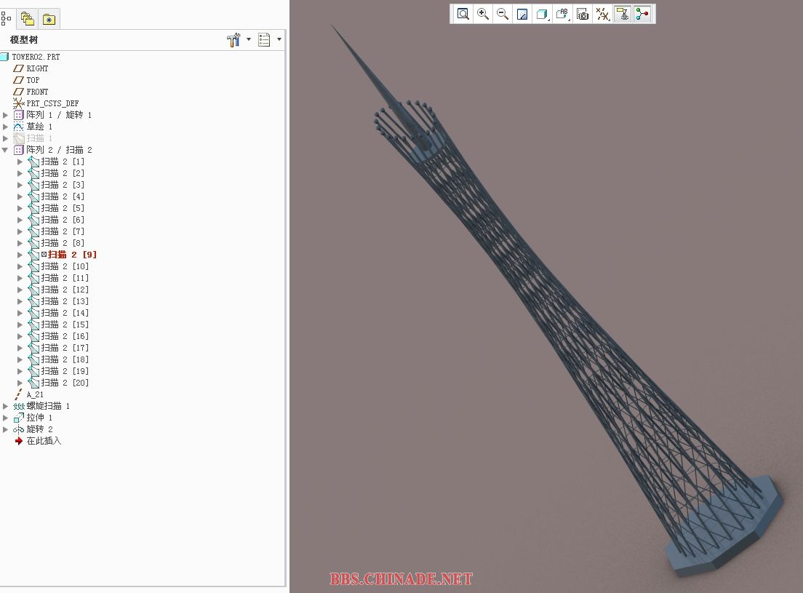803x593 pixels.
Task: Open dropdown arrow beside show list icon
Action: (x=279, y=39)
